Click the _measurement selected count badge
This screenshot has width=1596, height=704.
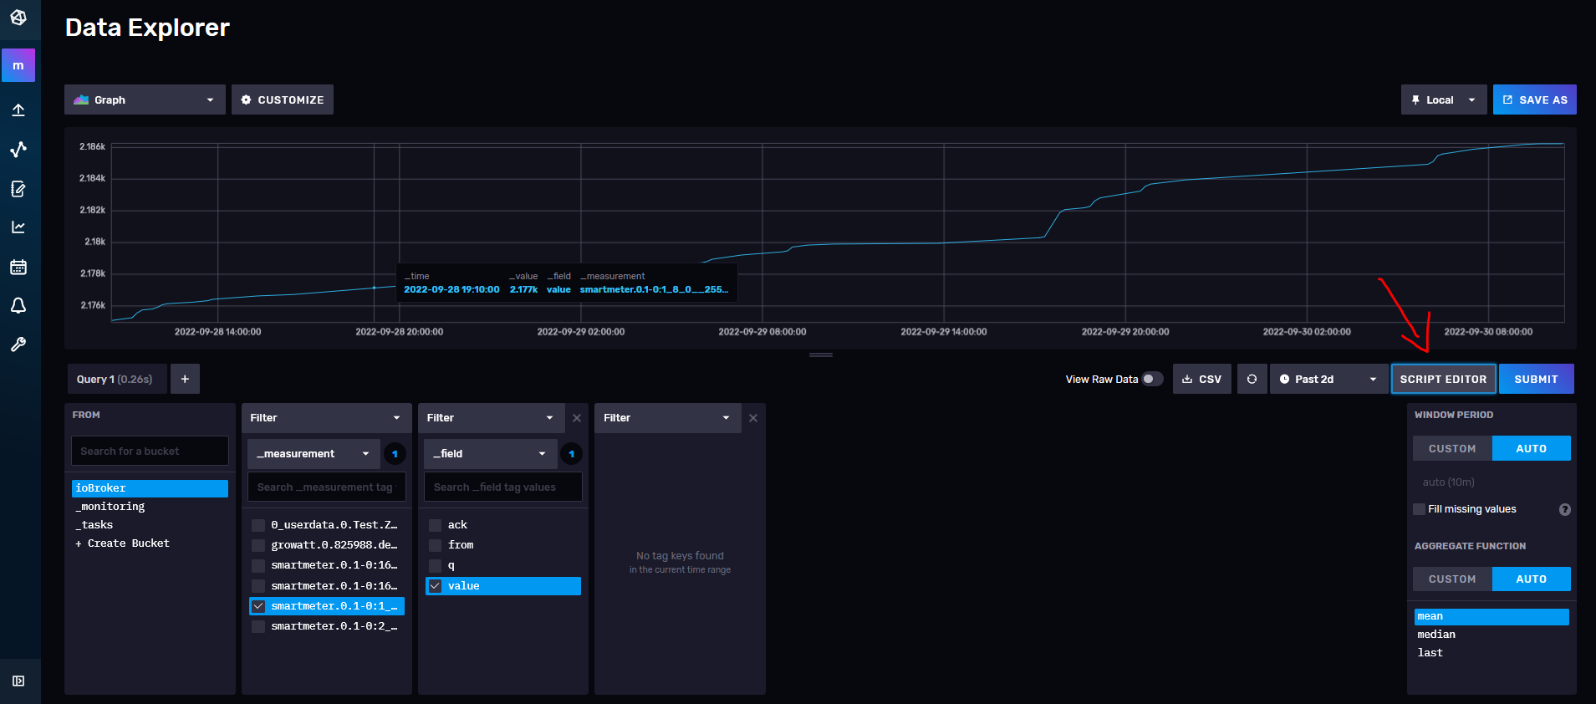[x=395, y=454]
